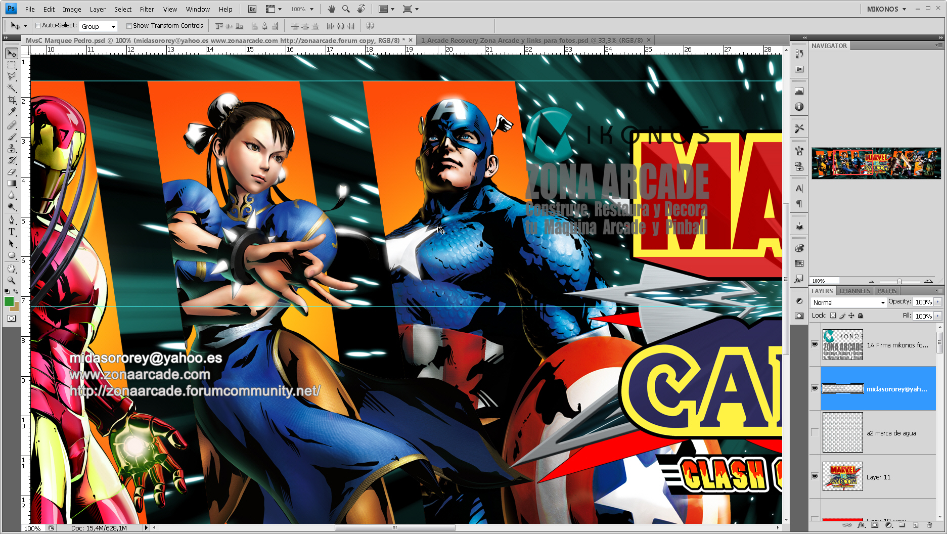Screen dimensions: 947x534
Task: Select the Dodge tool
Action: [12, 206]
